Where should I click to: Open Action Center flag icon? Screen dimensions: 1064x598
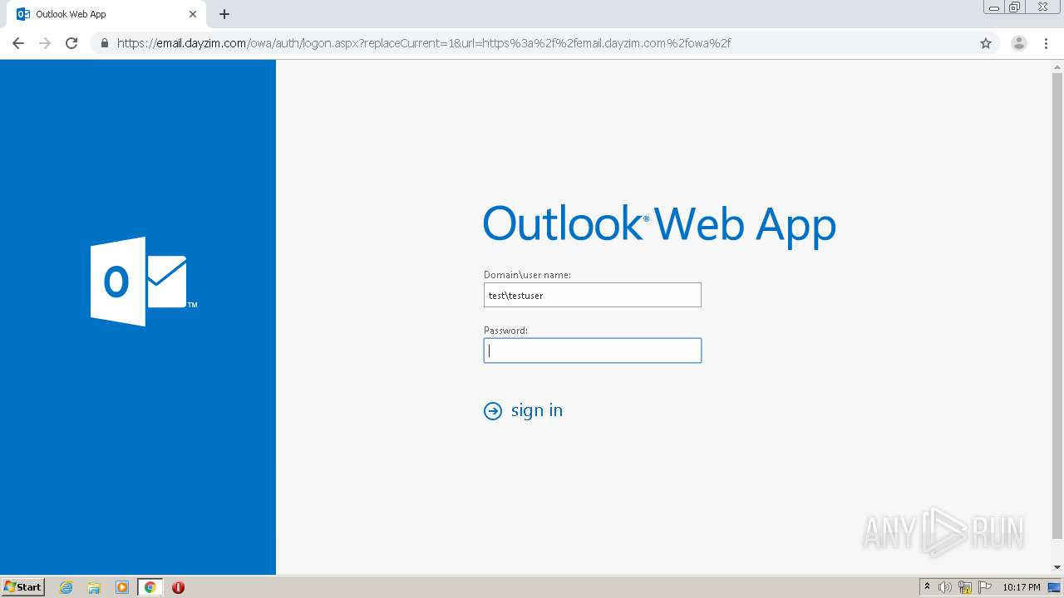pos(985,587)
